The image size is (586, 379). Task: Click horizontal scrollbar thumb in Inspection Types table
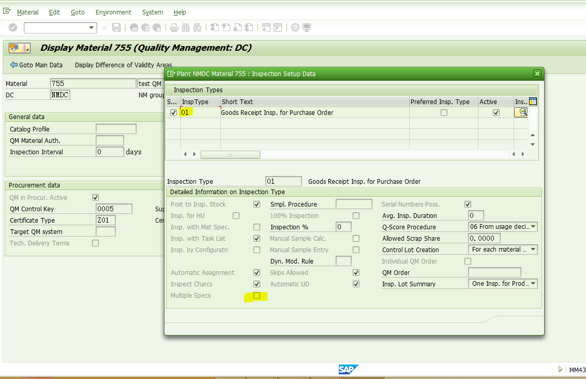[230, 154]
